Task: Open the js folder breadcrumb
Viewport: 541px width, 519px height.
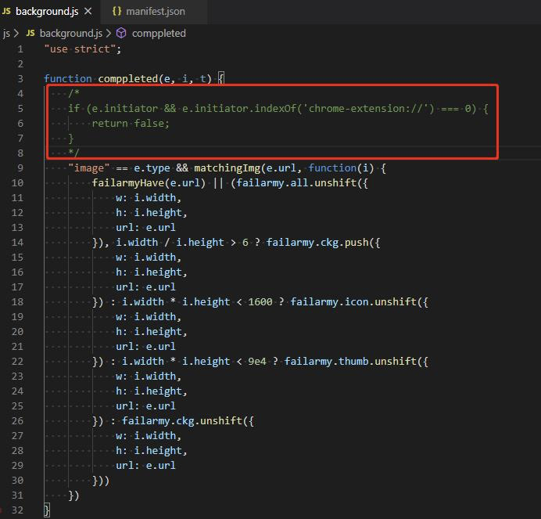Action: point(6,34)
